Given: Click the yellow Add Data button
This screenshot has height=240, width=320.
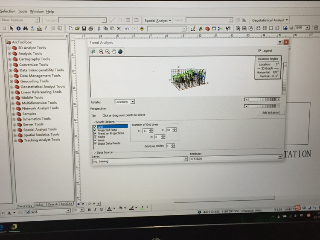Looking at the screenshot, I should 142,29.
